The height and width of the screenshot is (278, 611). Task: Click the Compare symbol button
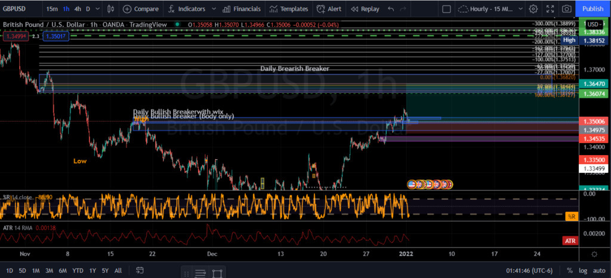pyautogui.click(x=141, y=9)
